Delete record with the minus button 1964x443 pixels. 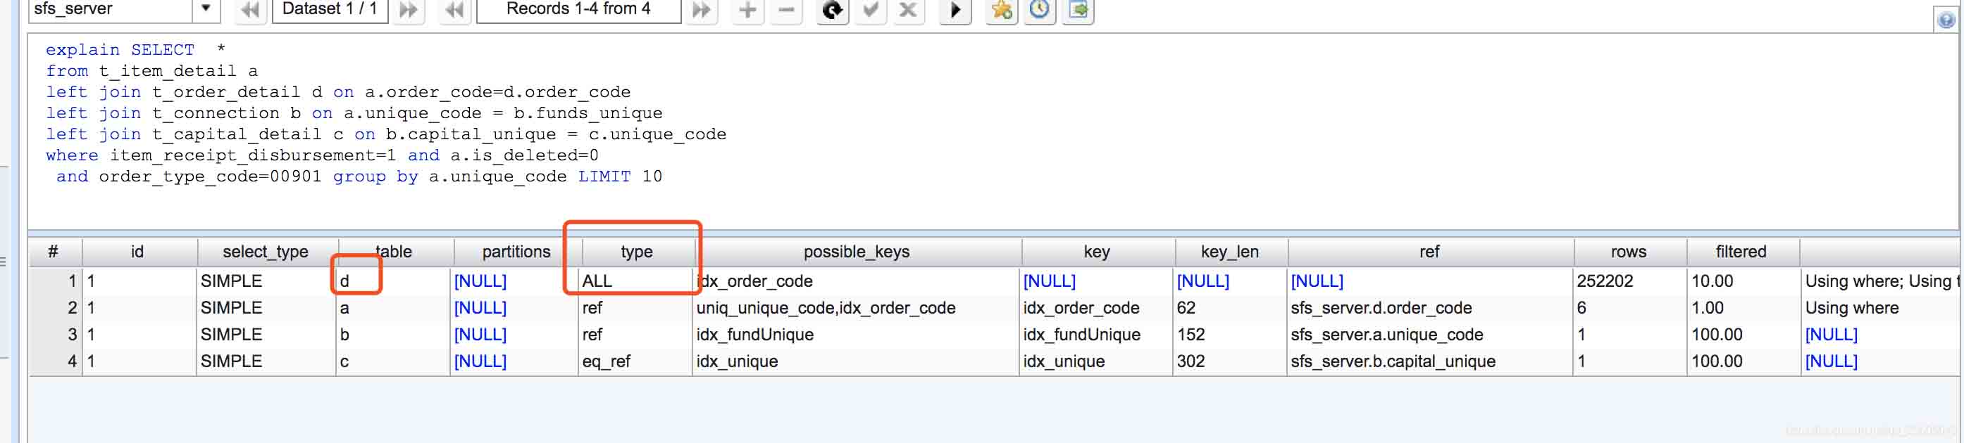[786, 10]
